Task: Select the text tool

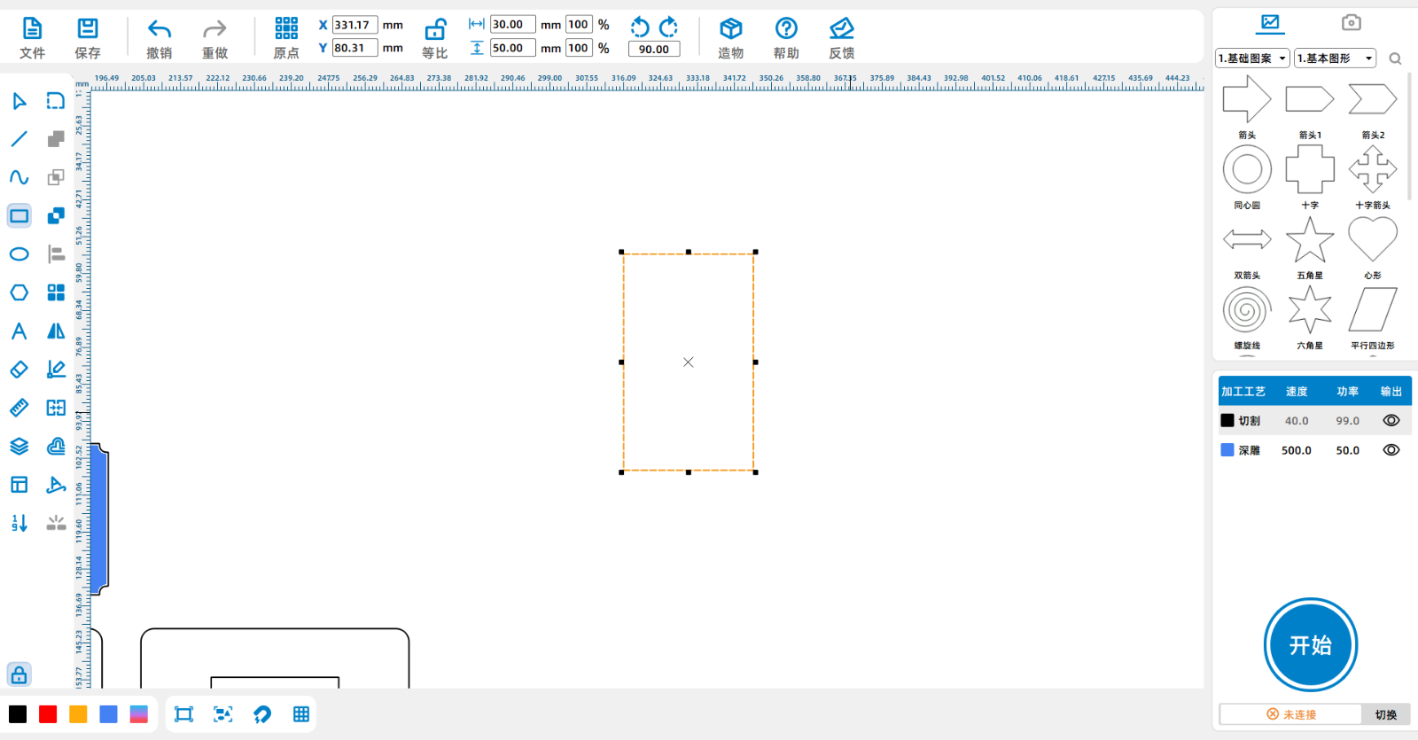Action: tap(19, 331)
